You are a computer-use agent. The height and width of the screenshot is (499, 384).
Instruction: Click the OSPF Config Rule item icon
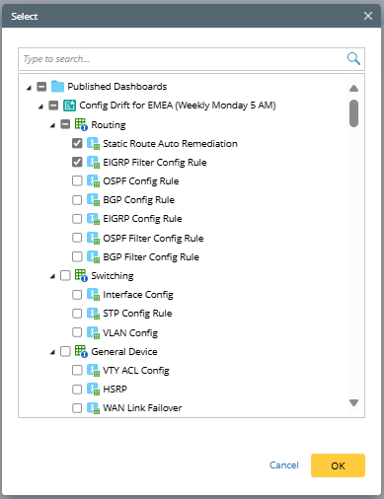[93, 180]
